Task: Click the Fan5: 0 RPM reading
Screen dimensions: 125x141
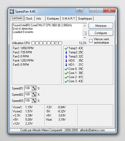Action: click(21, 65)
